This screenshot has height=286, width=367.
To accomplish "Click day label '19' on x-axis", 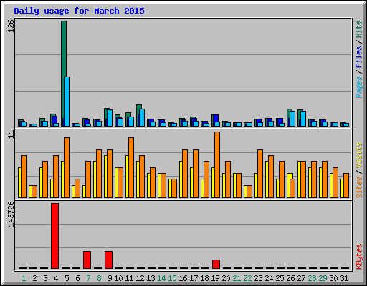I will coord(215,278).
